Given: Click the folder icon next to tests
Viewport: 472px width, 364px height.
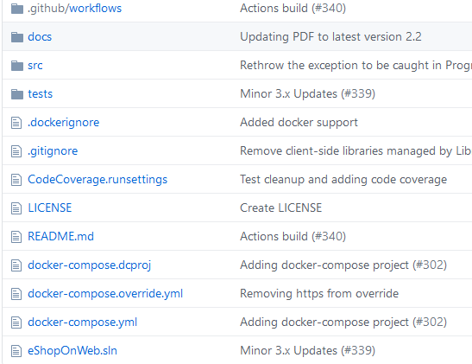Looking at the screenshot, I should [17, 94].
